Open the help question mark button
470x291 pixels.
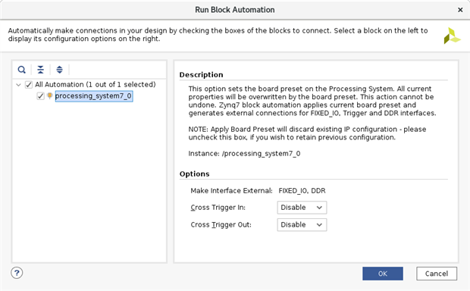(x=17, y=273)
